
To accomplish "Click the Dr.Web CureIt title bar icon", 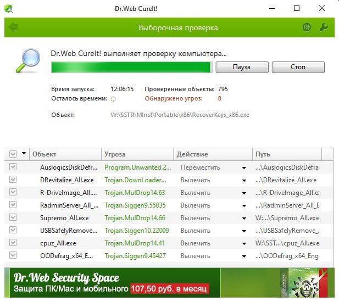I will pyautogui.click(x=9, y=9).
